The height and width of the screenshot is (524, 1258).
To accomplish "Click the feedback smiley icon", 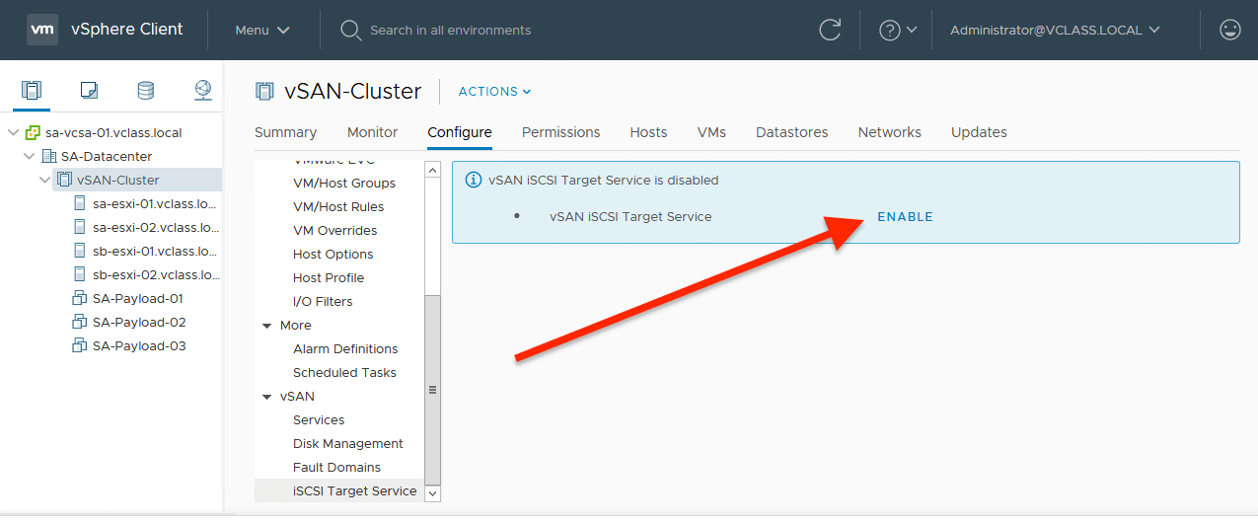I will (1229, 30).
